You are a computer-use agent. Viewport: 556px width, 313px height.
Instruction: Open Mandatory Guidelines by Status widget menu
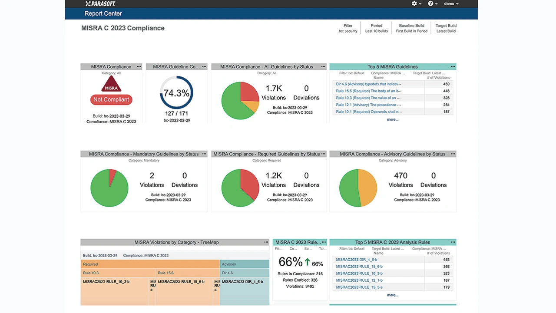(x=204, y=154)
